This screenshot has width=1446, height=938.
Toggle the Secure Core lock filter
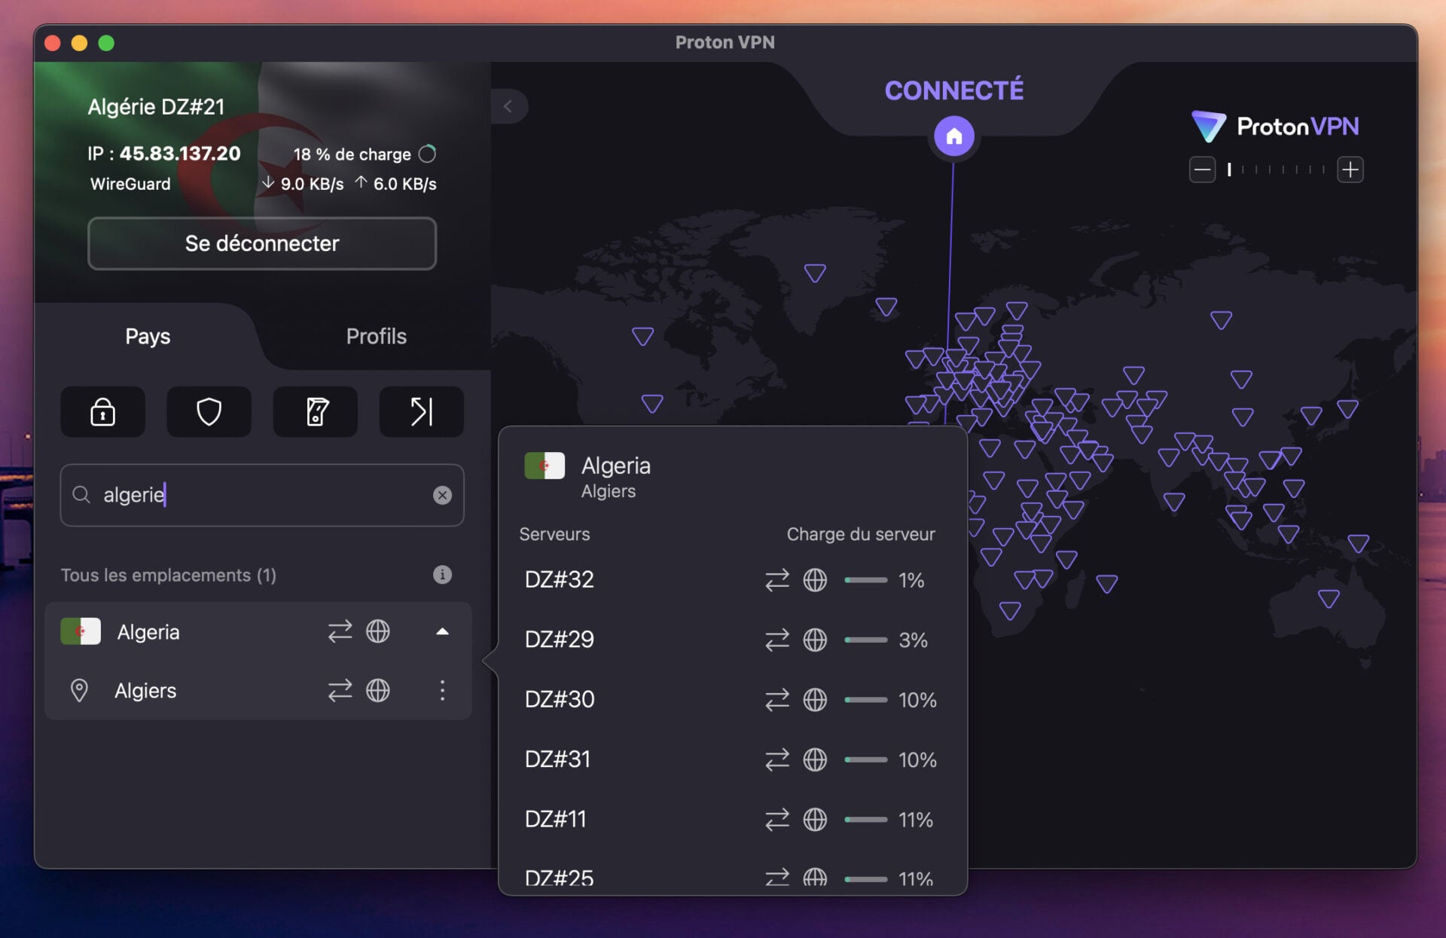pyautogui.click(x=103, y=411)
